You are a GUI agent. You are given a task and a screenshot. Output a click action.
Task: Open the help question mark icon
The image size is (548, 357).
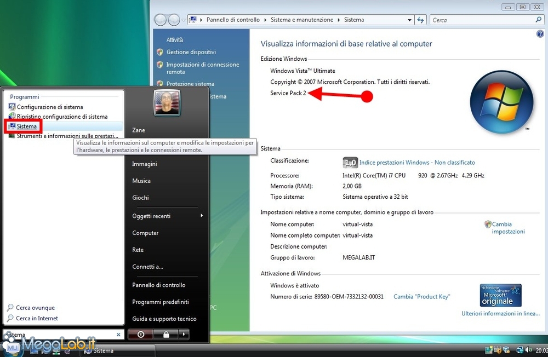pos(540,34)
